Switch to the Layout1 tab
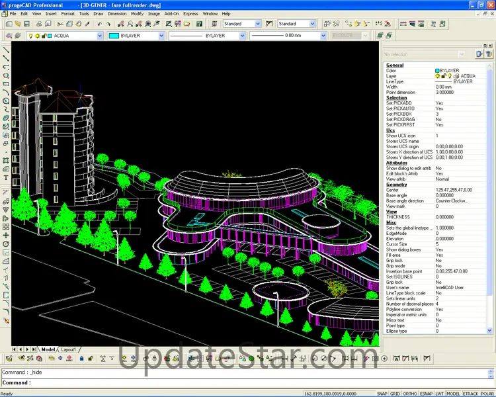The image size is (496, 397). click(68, 349)
